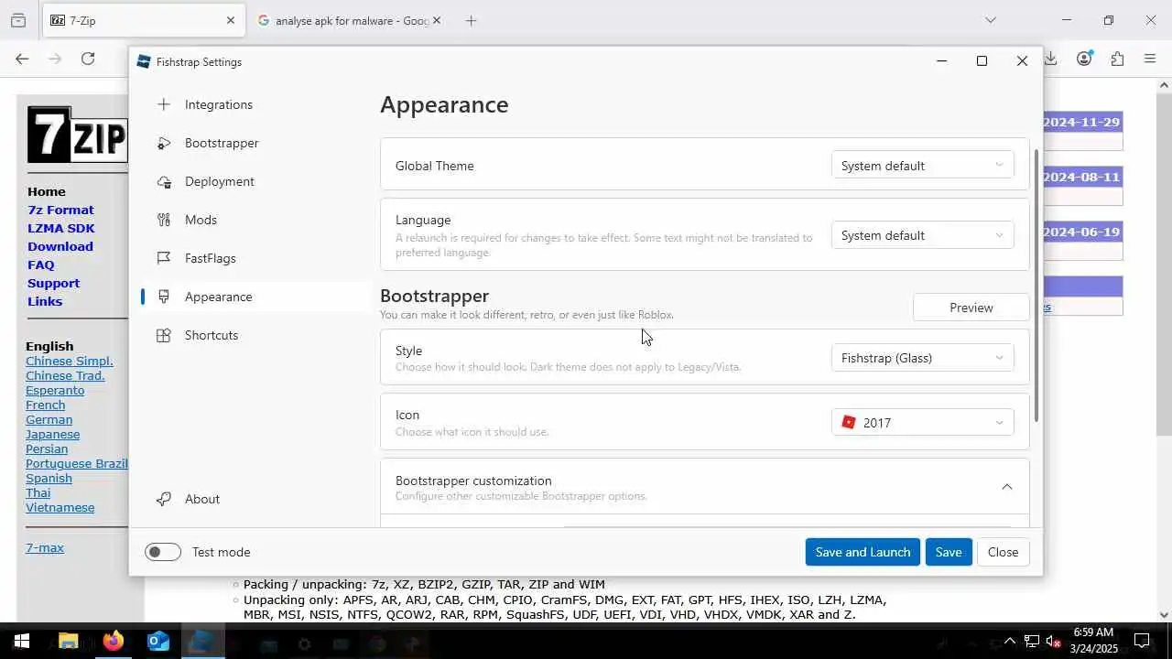The image size is (1172, 659).
Task: Open File Explorer from taskbar
Action: pyautogui.click(x=68, y=641)
